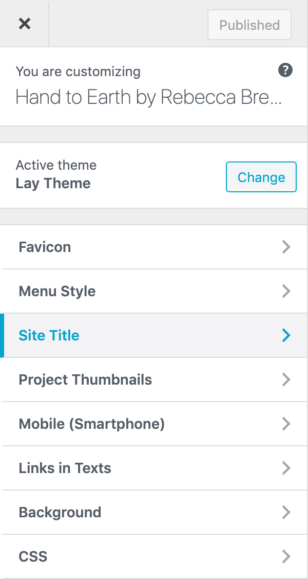Click the help question mark icon
308x579 pixels.
285,70
